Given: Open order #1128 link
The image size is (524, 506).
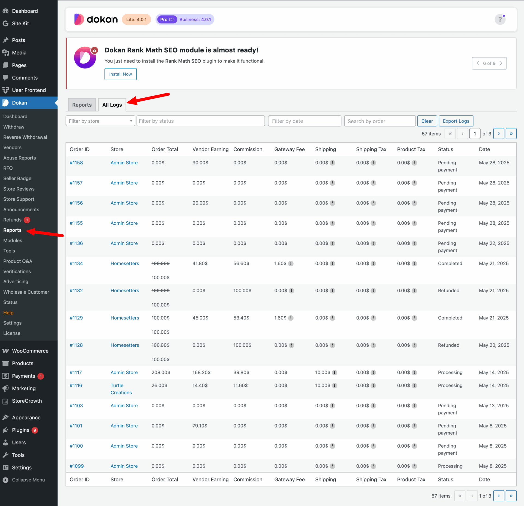Looking at the screenshot, I should point(76,345).
